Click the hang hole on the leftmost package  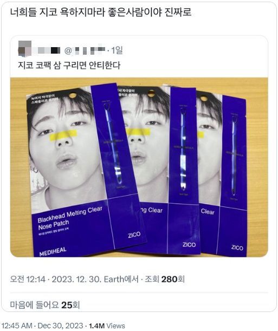click(x=73, y=96)
